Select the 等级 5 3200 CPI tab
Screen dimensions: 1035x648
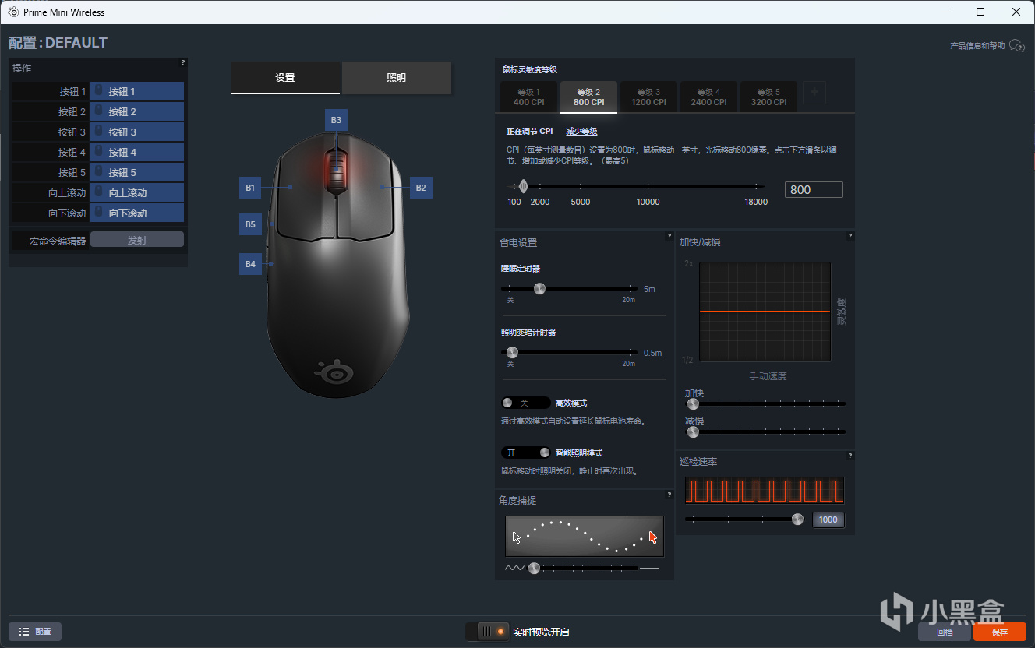pos(768,97)
